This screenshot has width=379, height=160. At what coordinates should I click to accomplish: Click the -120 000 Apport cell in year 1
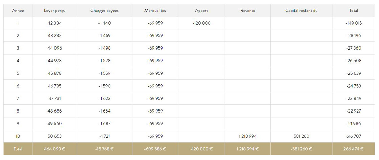tap(202, 23)
